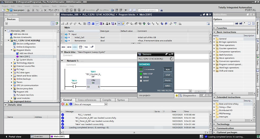Collapse the Project tree panel arrow

tap(58, 15)
